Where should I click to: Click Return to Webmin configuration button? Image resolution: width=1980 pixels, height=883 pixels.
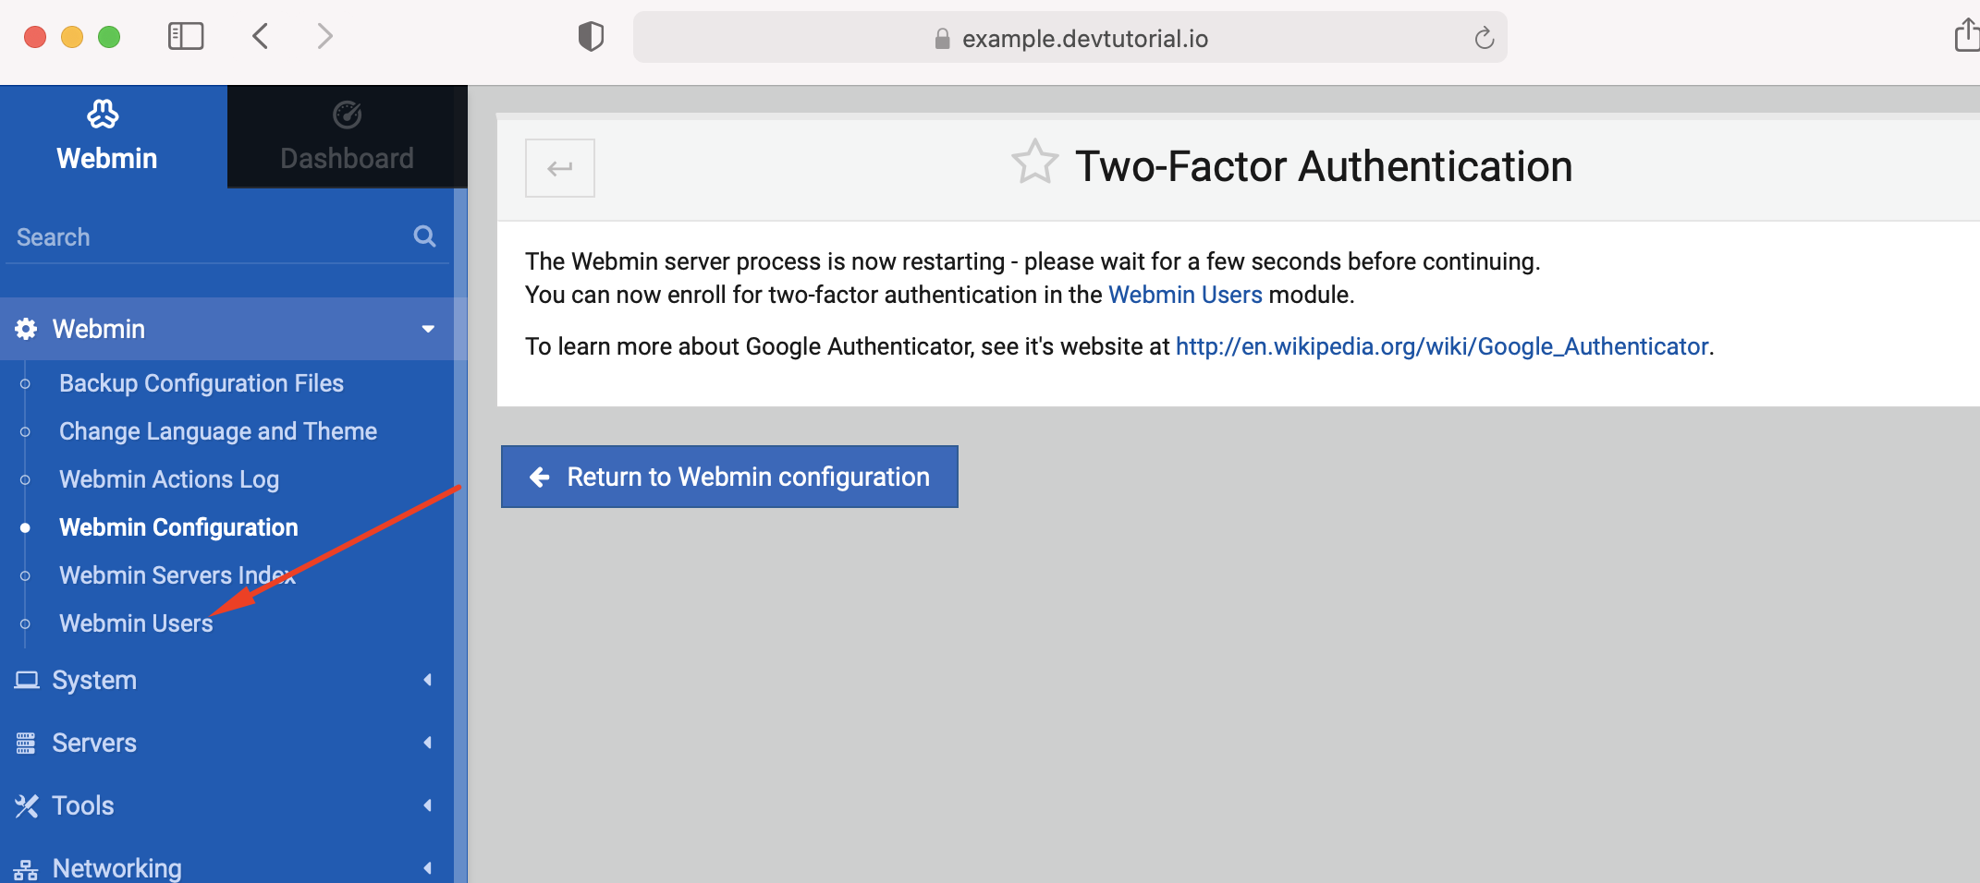(x=729, y=477)
